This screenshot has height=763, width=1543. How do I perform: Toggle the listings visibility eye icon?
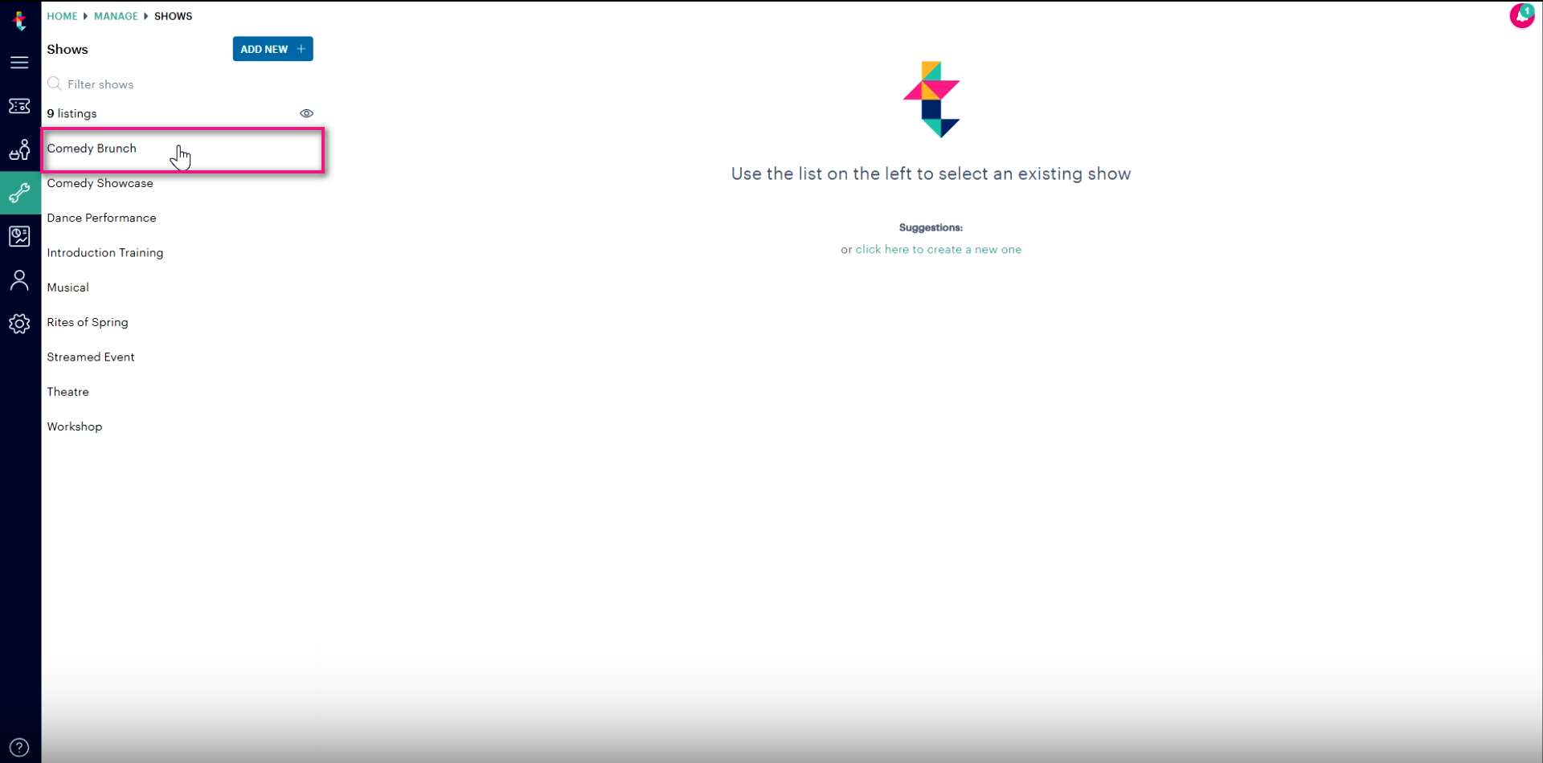coord(306,113)
